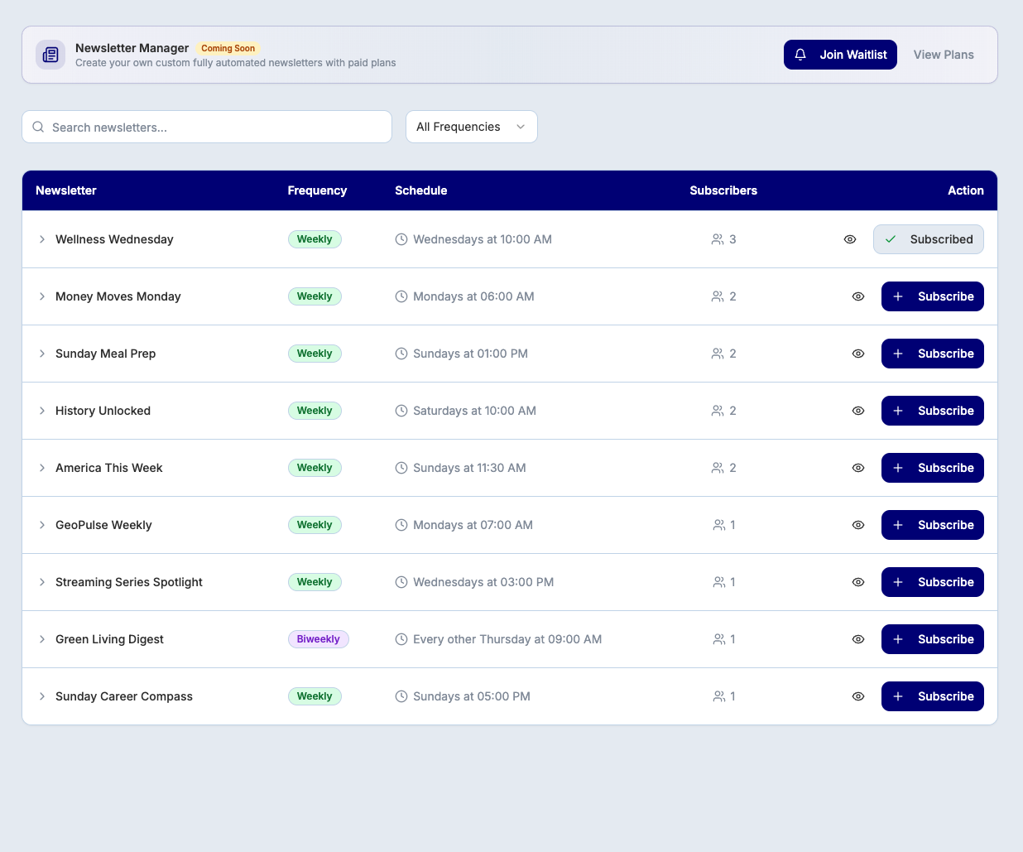
Task: Expand the America This Week row chevron
Action: point(42,468)
